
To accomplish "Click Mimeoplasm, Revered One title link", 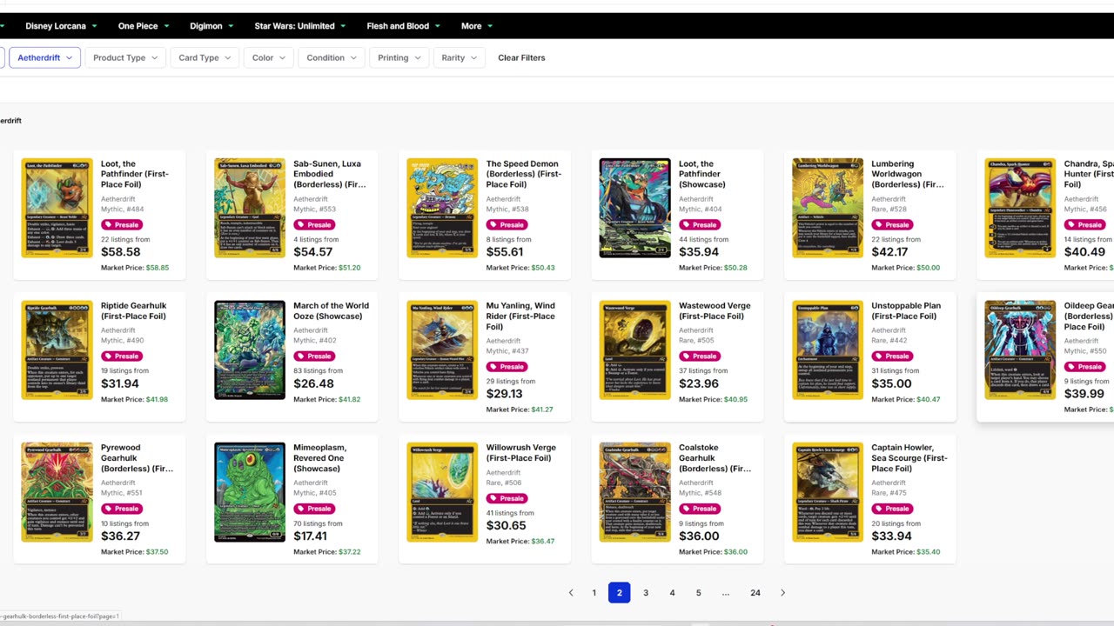I will click(x=319, y=458).
